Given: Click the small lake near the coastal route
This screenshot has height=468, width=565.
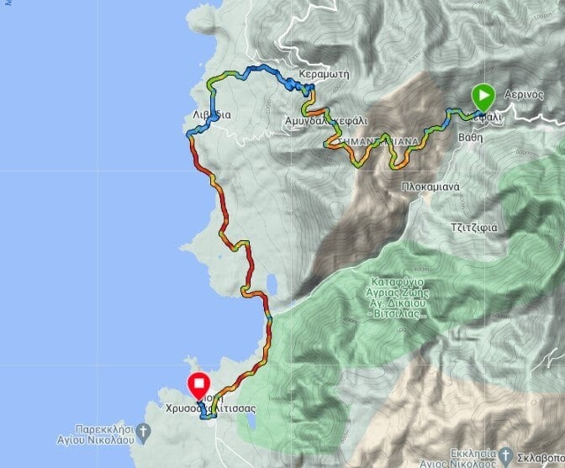Looking at the screenshot, I should 272,285.
